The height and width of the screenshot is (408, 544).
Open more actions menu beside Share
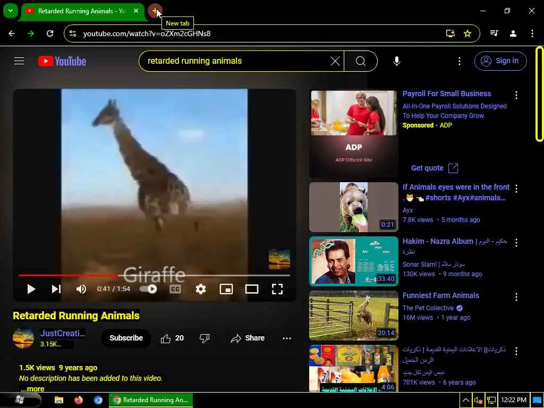286,338
